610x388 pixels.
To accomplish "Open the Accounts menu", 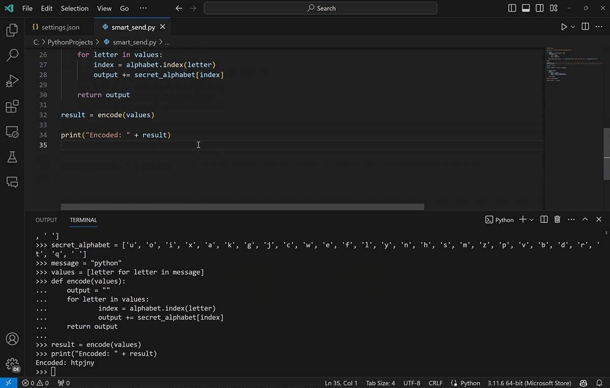I will pyautogui.click(x=12, y=339).
